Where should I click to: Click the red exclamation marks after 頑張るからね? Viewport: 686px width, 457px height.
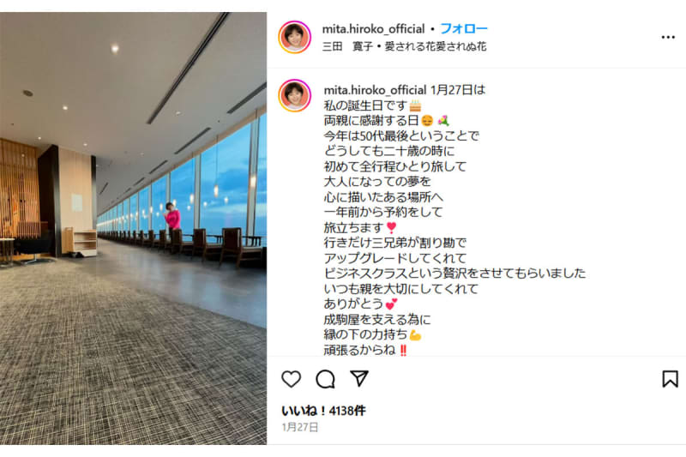pos(403,351)
